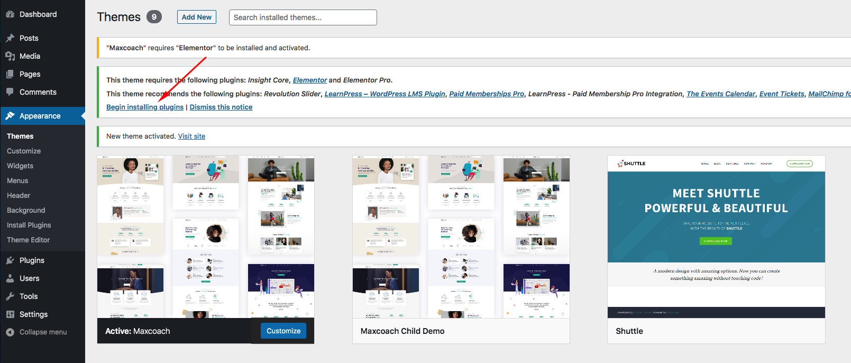851x363 pixels.
Task: Click the Dismiss this notice link
Action: [x=221, y=107]
